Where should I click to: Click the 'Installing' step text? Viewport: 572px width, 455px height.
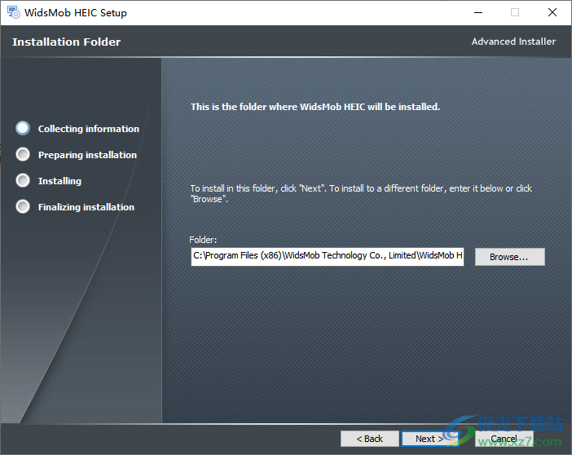pos(59,181)
